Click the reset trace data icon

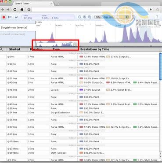[10, 17]
